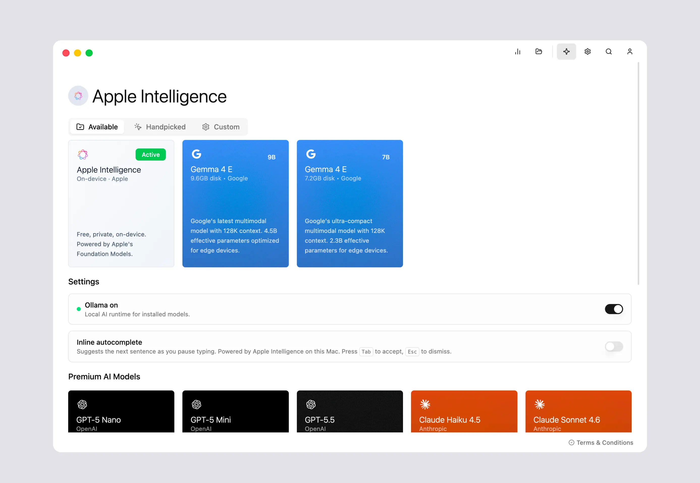Screen dimensions: 700x483
Task: Choose the GPT-5 Nano model card
Action: 121,411
